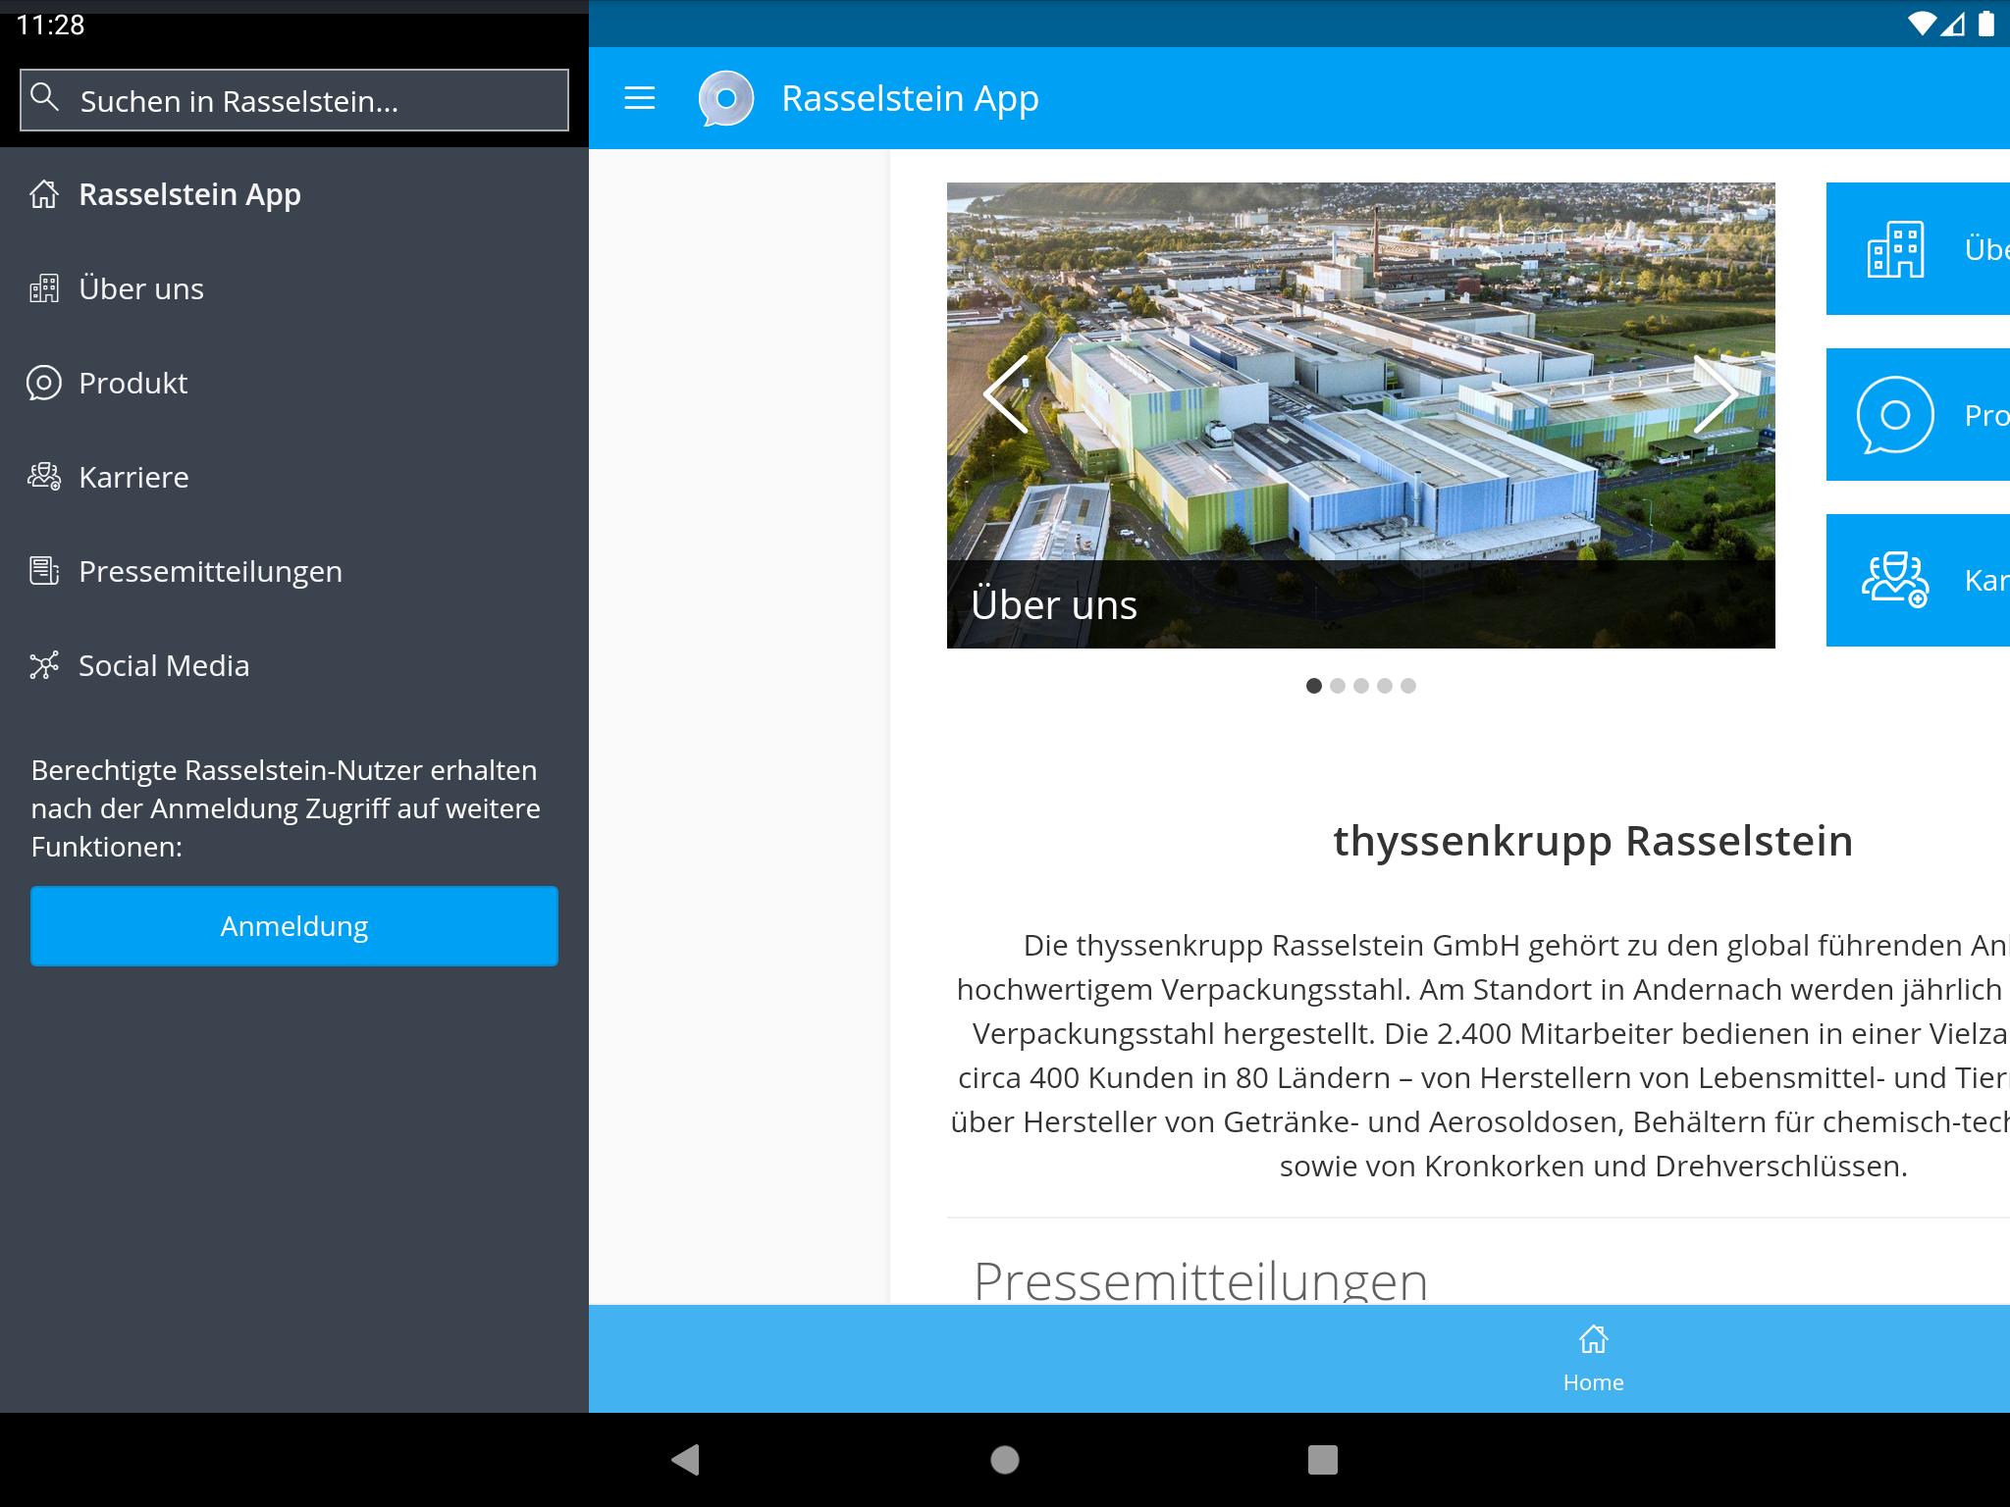This screenshot has height=1507, width=2010.
Task: Select the first carousel indicator dot
Action: click(x=1314, y=686)
